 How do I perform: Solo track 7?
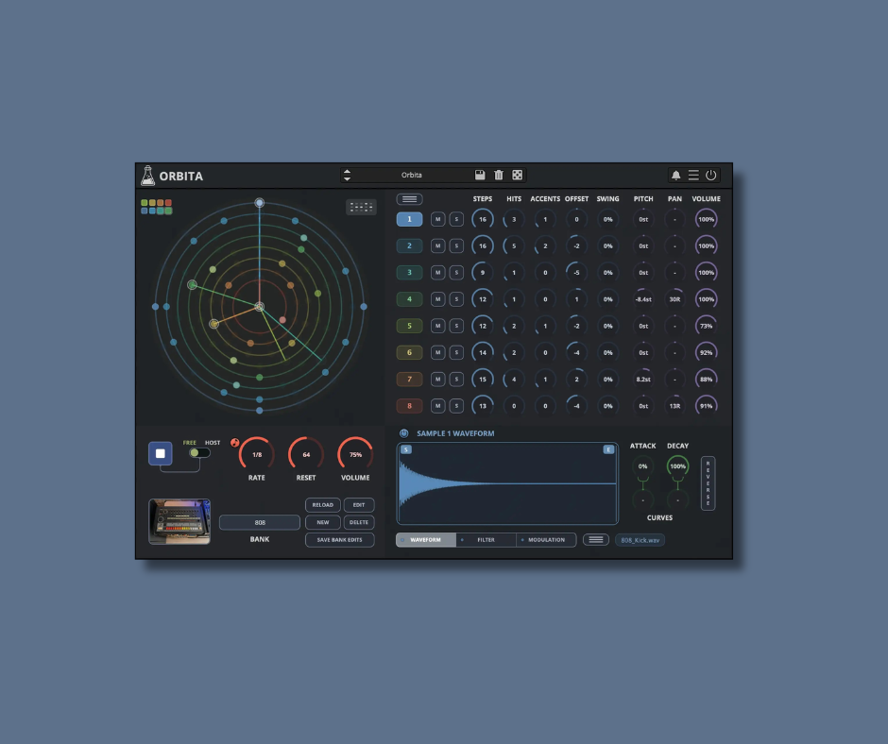456,379
